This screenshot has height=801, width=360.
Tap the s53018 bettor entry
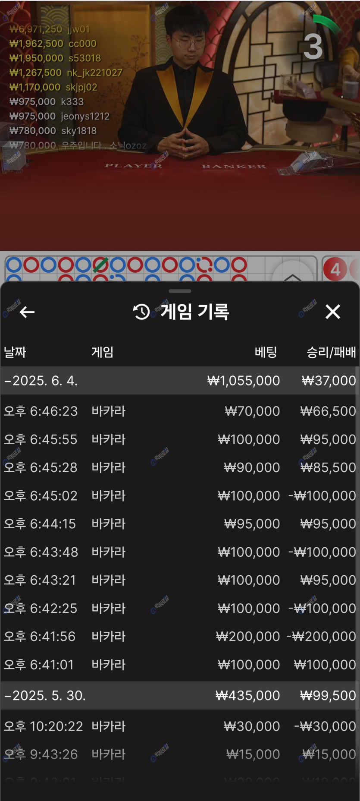55,58
